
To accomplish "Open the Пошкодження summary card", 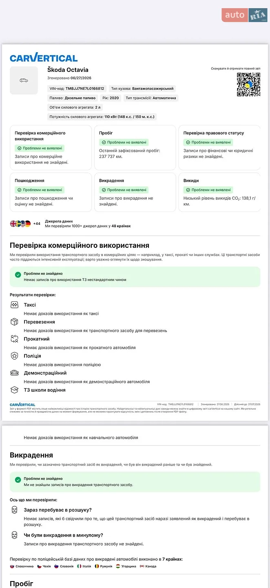I will pyautogui.click(x=51, y=192).
